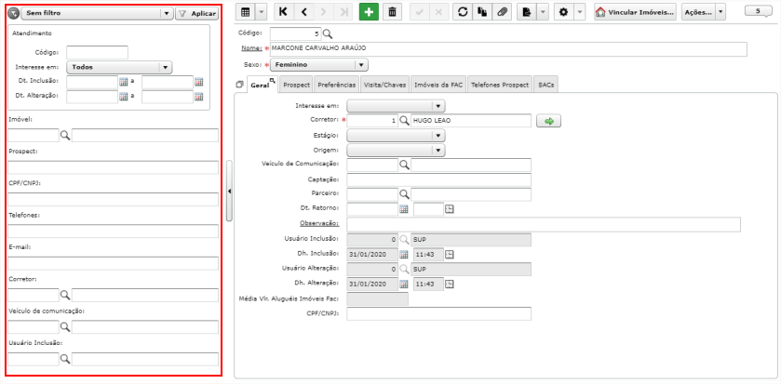Delete record using the trash icon
The height and width of the screenshot is (384, 781).
(392, 12)
